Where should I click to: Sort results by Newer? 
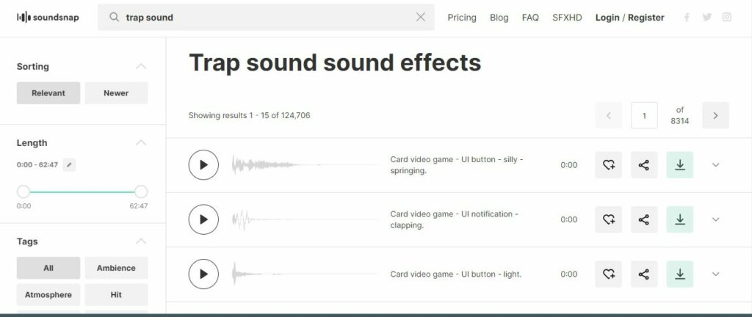(116, 93)
